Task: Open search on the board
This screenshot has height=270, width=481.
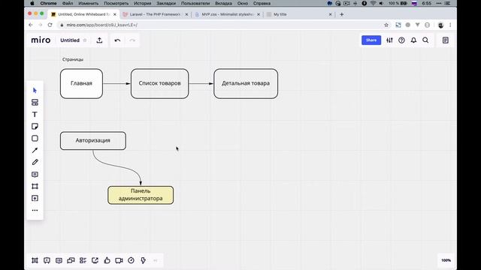Action: click(x=425, y=40)
